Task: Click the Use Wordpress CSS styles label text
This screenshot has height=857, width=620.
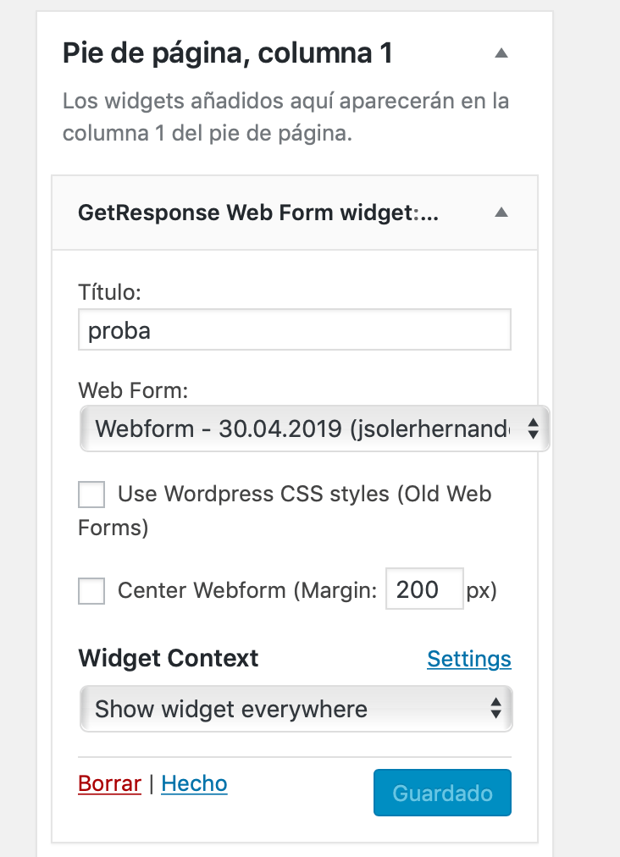Action: coord(285,511)
